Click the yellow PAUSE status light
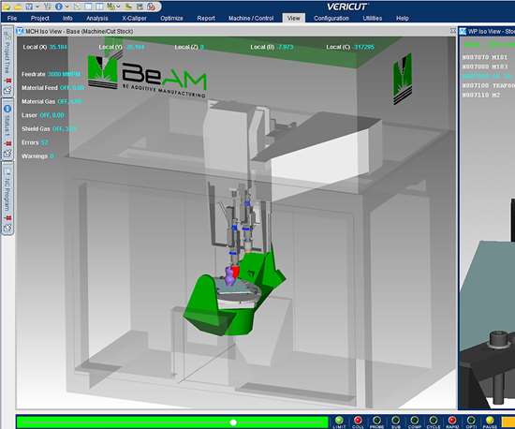515x429 pixels. pyautogui.click(x=490, y=421)
